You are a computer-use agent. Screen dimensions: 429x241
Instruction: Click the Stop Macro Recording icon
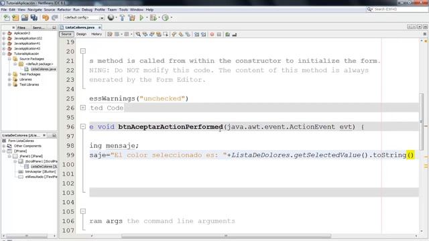(x=219, y=34)
